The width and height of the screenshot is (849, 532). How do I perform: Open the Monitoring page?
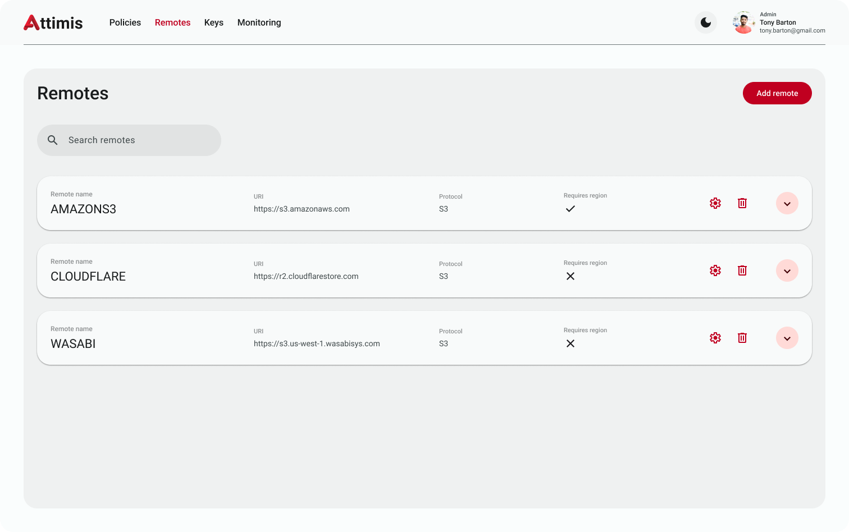click(259, 22)
